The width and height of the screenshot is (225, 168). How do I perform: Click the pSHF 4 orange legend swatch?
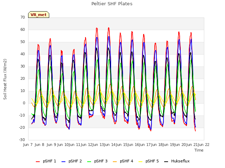point(115,162)
